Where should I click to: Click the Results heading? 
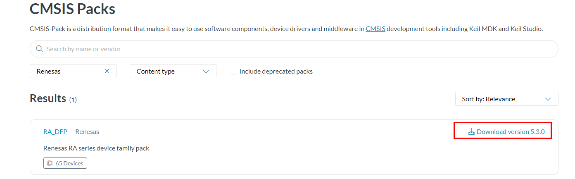click(x=48, y=98)
